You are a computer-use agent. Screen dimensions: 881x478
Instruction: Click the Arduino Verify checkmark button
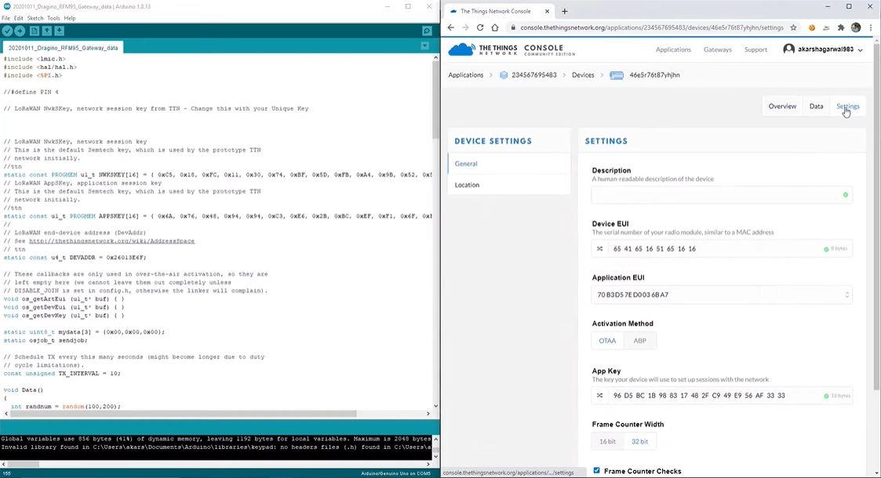(x=7, y=31)
